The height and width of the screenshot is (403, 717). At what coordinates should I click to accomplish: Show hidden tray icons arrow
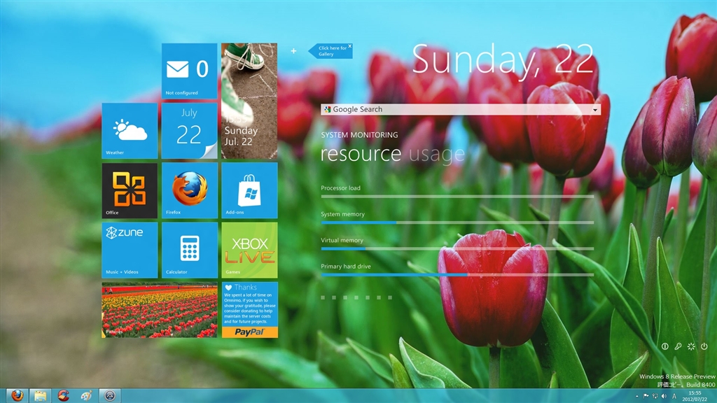(x=636, y=396)
